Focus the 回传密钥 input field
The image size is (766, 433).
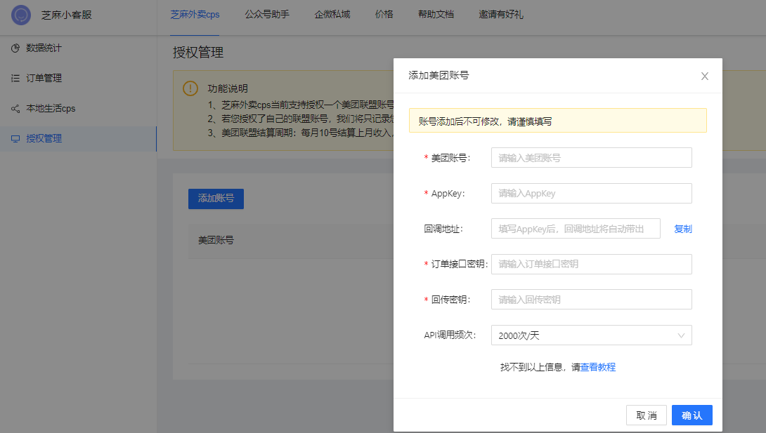click(591, 300)
